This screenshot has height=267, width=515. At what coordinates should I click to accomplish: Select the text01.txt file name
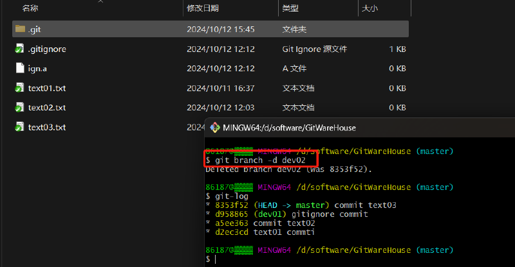click(x=47, y=88)
